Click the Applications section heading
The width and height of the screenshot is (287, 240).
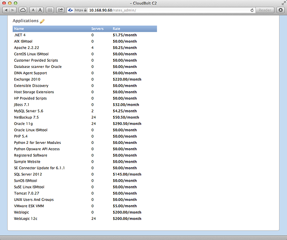(25, 21)
